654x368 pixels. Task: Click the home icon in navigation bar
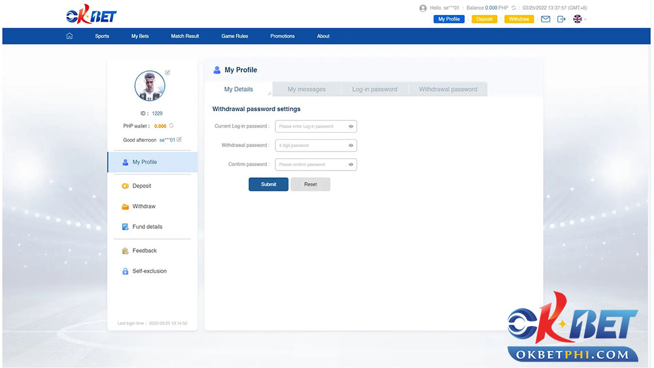point(69,36)
